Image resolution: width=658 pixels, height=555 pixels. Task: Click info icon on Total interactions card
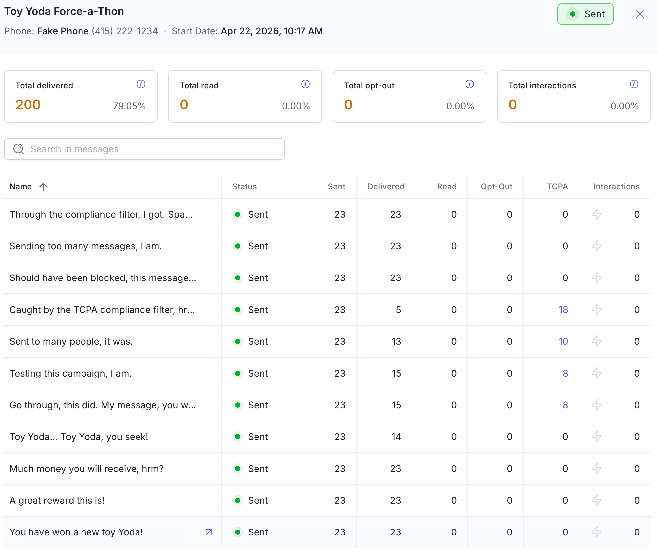coord(634,84)
